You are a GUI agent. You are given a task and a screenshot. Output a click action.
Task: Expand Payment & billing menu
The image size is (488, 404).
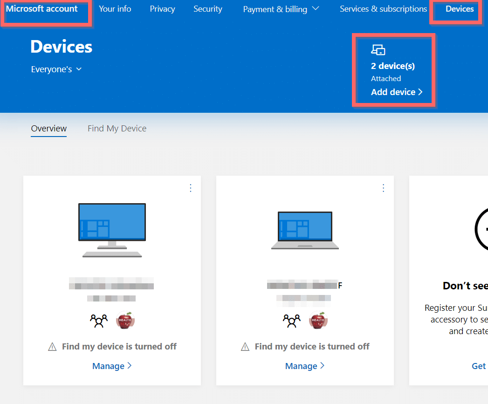click(x=281, y=9)
